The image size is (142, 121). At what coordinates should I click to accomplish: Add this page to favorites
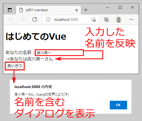click(93, 19)
